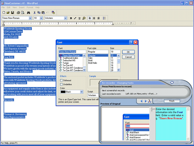194x146 pixels.
Task: Click Cancel in Font dialog
Action: [129, 57]
